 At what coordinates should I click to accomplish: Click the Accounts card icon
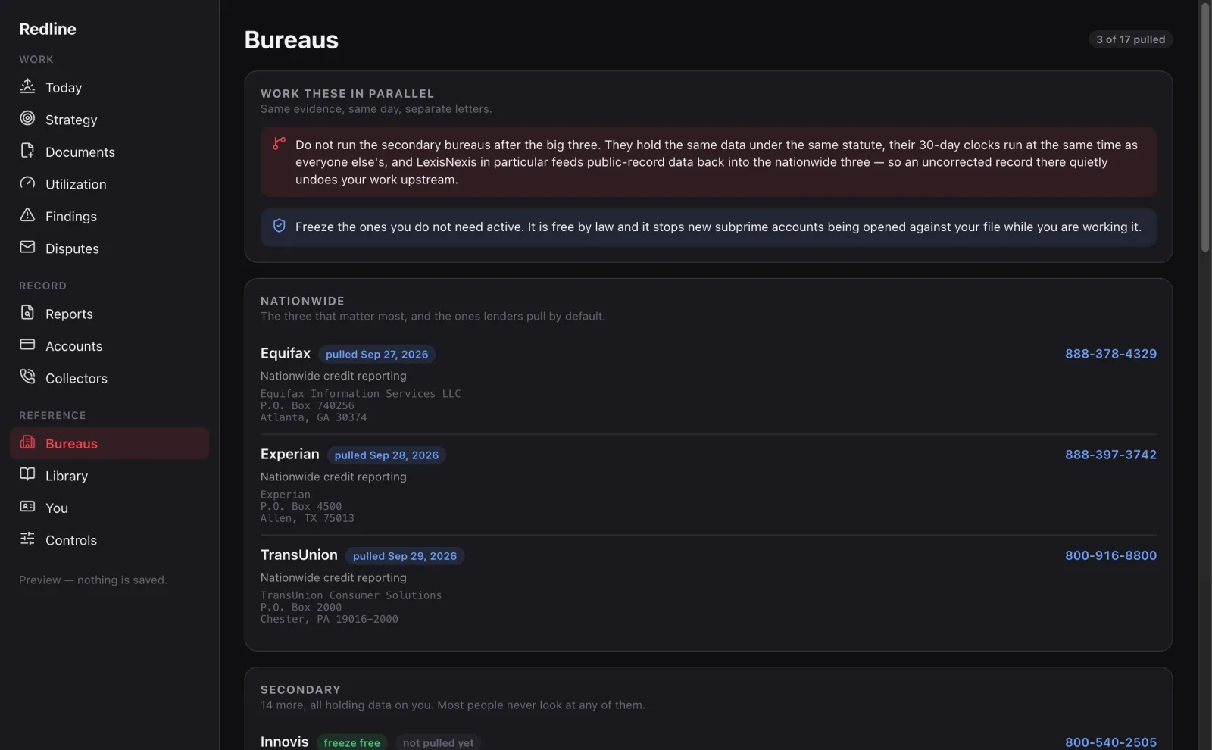tap(27, 345)
